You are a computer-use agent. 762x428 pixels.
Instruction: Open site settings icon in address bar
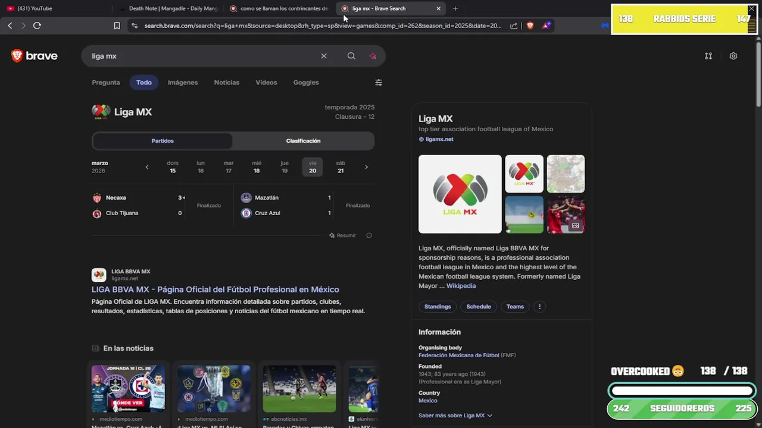(x=134, y=26)
